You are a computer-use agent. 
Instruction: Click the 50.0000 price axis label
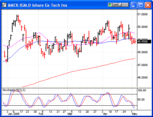(x=143, y=27)
